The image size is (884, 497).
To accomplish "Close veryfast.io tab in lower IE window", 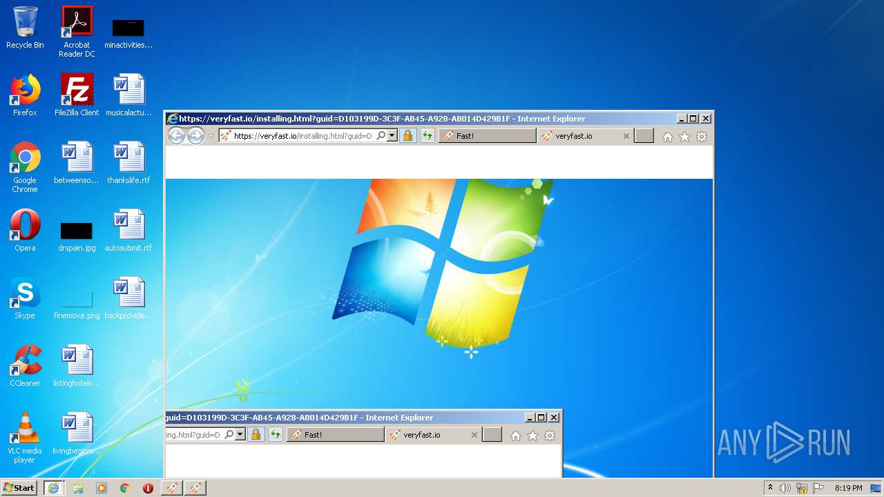I will 474,435.
